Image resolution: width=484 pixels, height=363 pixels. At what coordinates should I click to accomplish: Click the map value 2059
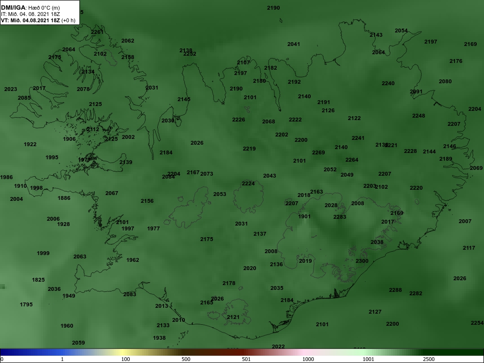click(x=78, y=343)
